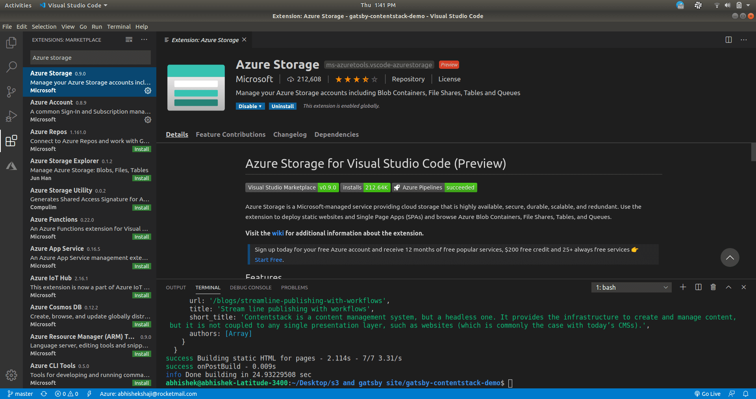Image resolution: width=756 pixels, height=399 pixels.
Task: Open the 1: bash terminal dropdown
Action: [631, 287]
